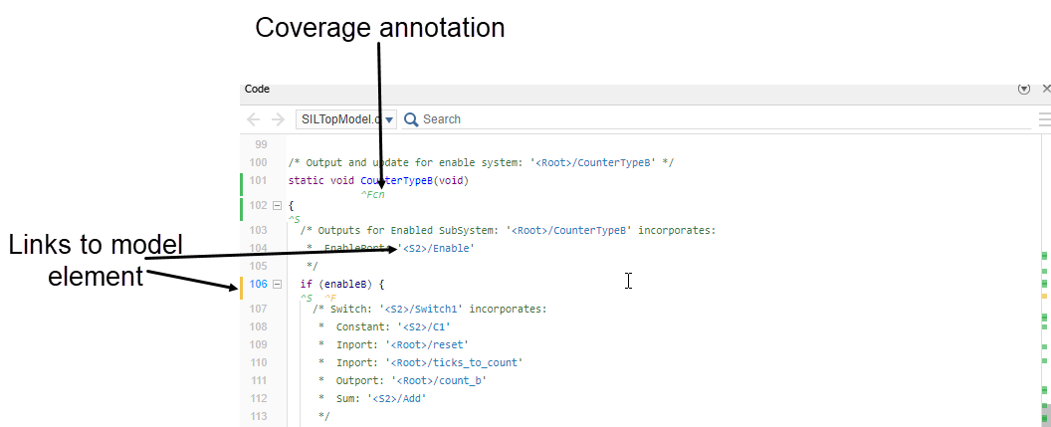Screen dimensions: 1051x427
Task: Open the Code panel options menu
Action: point(1023,89)
